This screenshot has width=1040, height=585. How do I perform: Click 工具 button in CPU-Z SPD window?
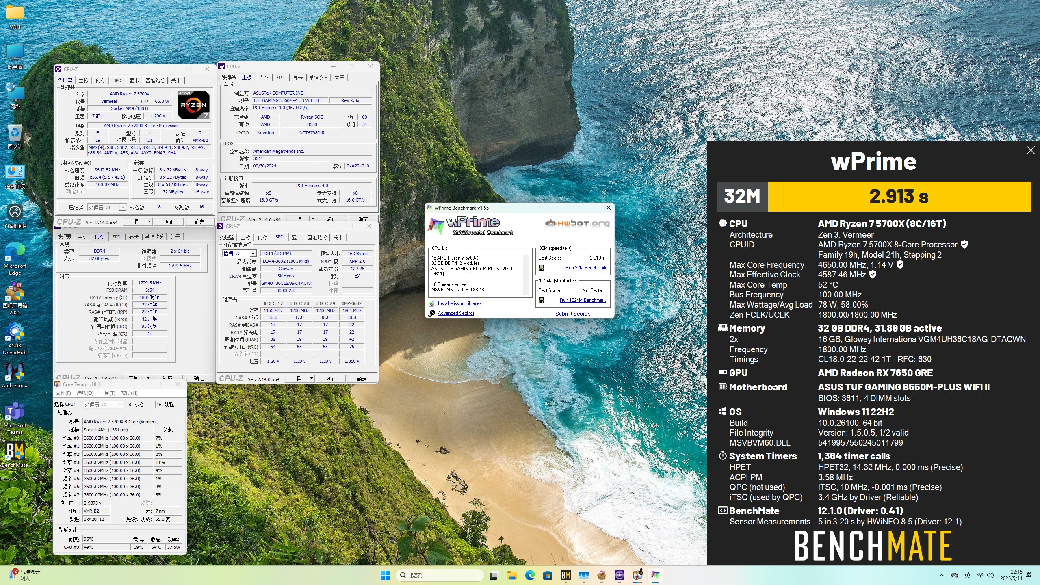(x=296, y=379)
